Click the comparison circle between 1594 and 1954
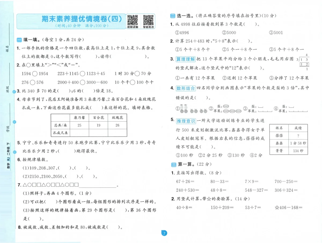 pyautogui.click(x=35, y=73)
